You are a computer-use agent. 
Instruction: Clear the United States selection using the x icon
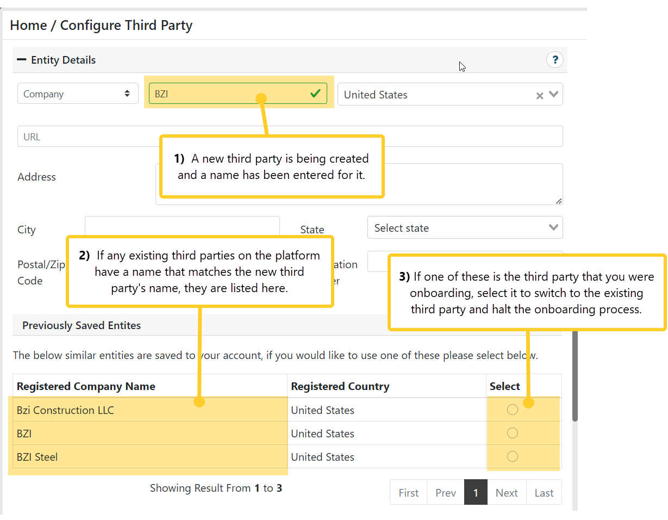click(x=539, y=95)
